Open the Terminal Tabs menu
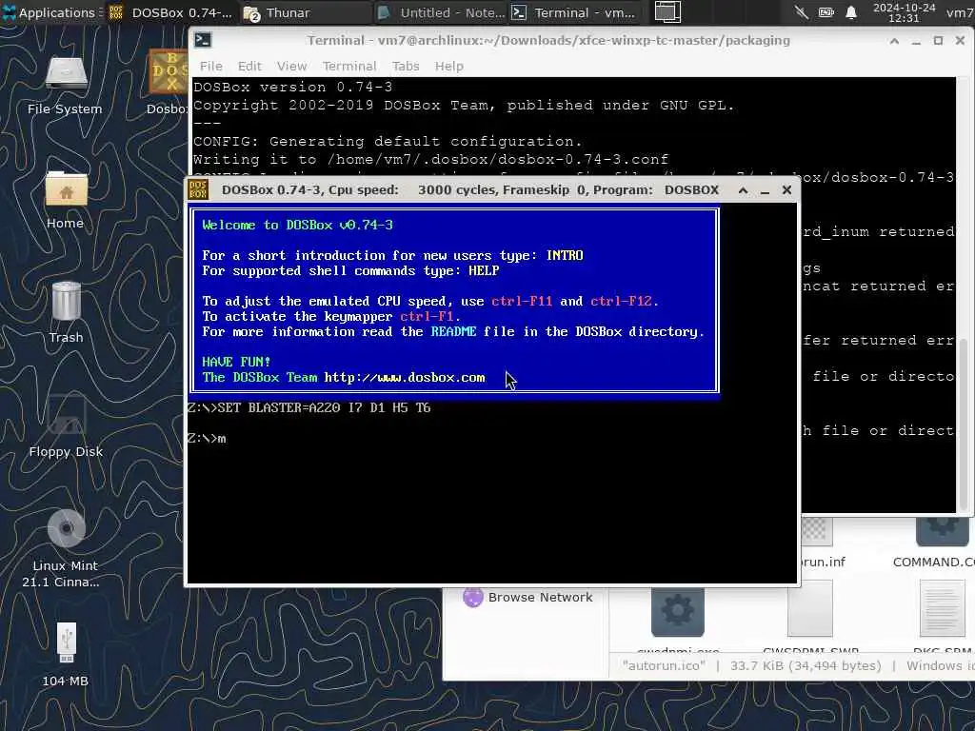975x731 pixels. 406,66
